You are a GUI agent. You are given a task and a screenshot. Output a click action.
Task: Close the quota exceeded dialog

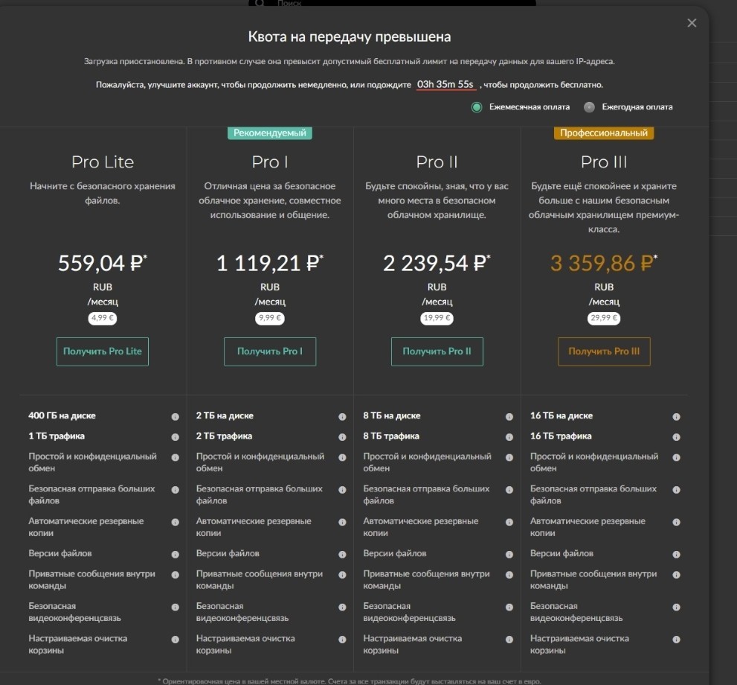tap(692, 23)
